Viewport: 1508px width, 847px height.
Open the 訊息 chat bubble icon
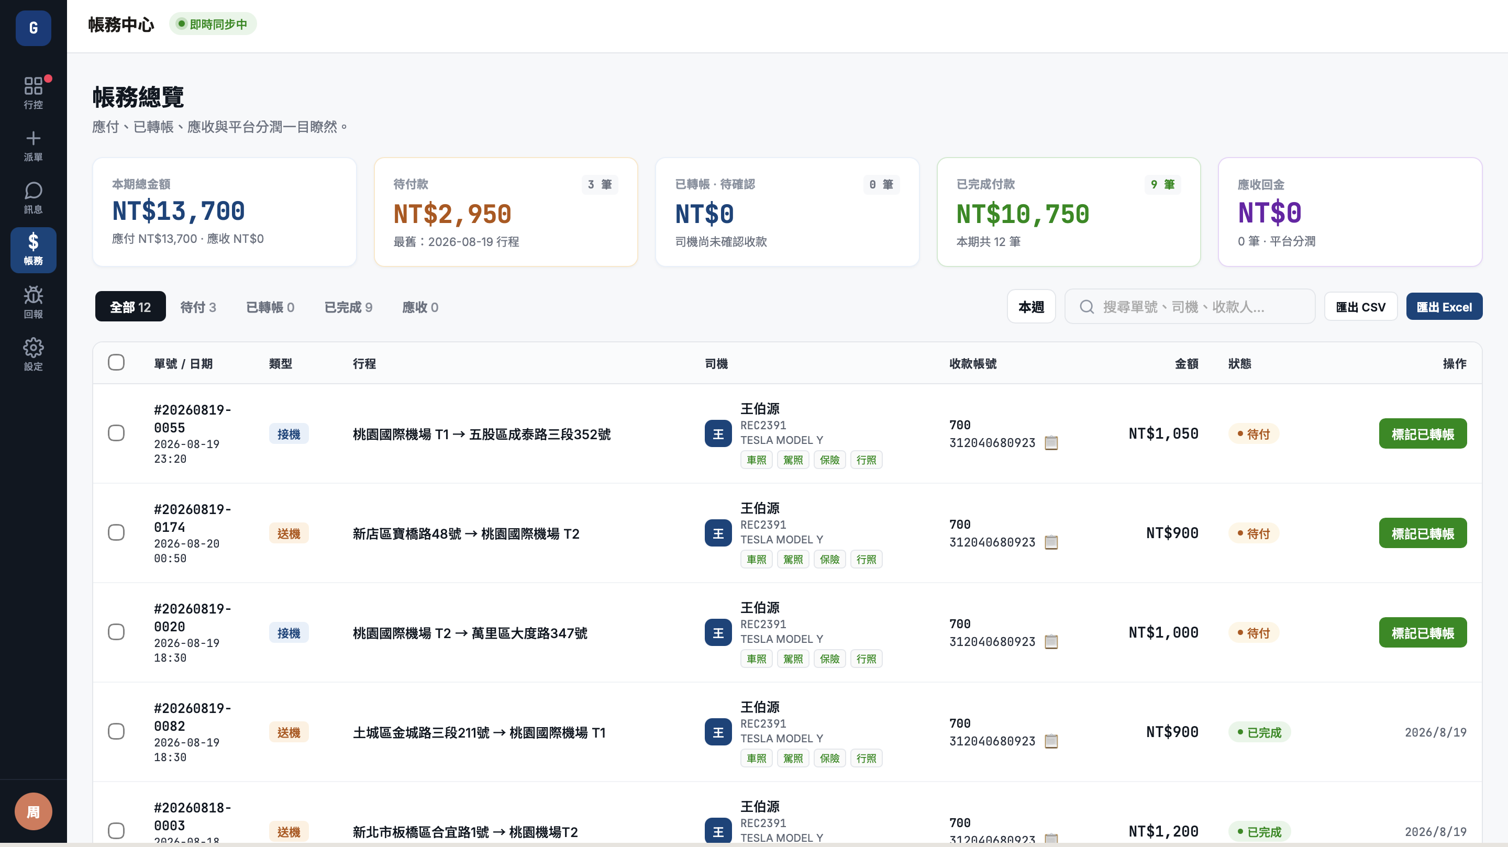tap(34, 198)
